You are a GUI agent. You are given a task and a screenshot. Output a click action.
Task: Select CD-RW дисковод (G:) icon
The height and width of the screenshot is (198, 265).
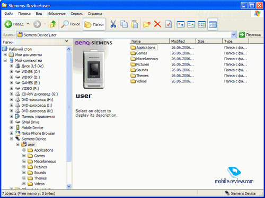(x=17, y=94)
